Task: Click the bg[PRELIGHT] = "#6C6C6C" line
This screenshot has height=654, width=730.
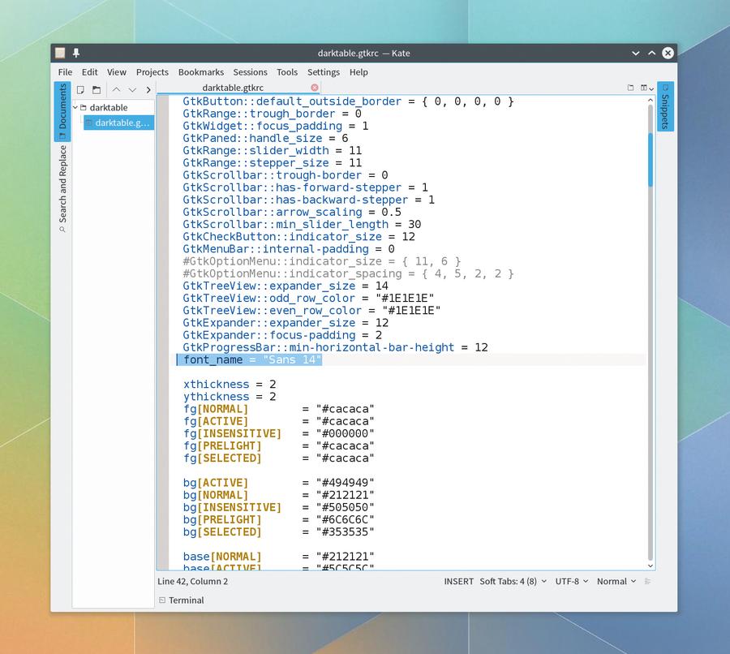Action: click(278, 520)
